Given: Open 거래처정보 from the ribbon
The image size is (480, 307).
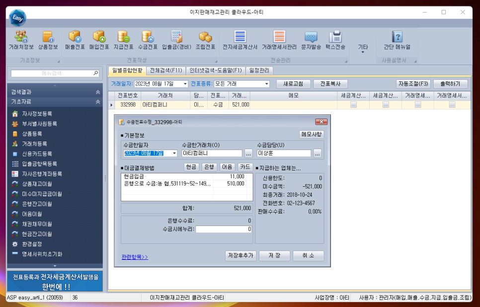Looking at the screenshot, I should (x=21, y=40).
